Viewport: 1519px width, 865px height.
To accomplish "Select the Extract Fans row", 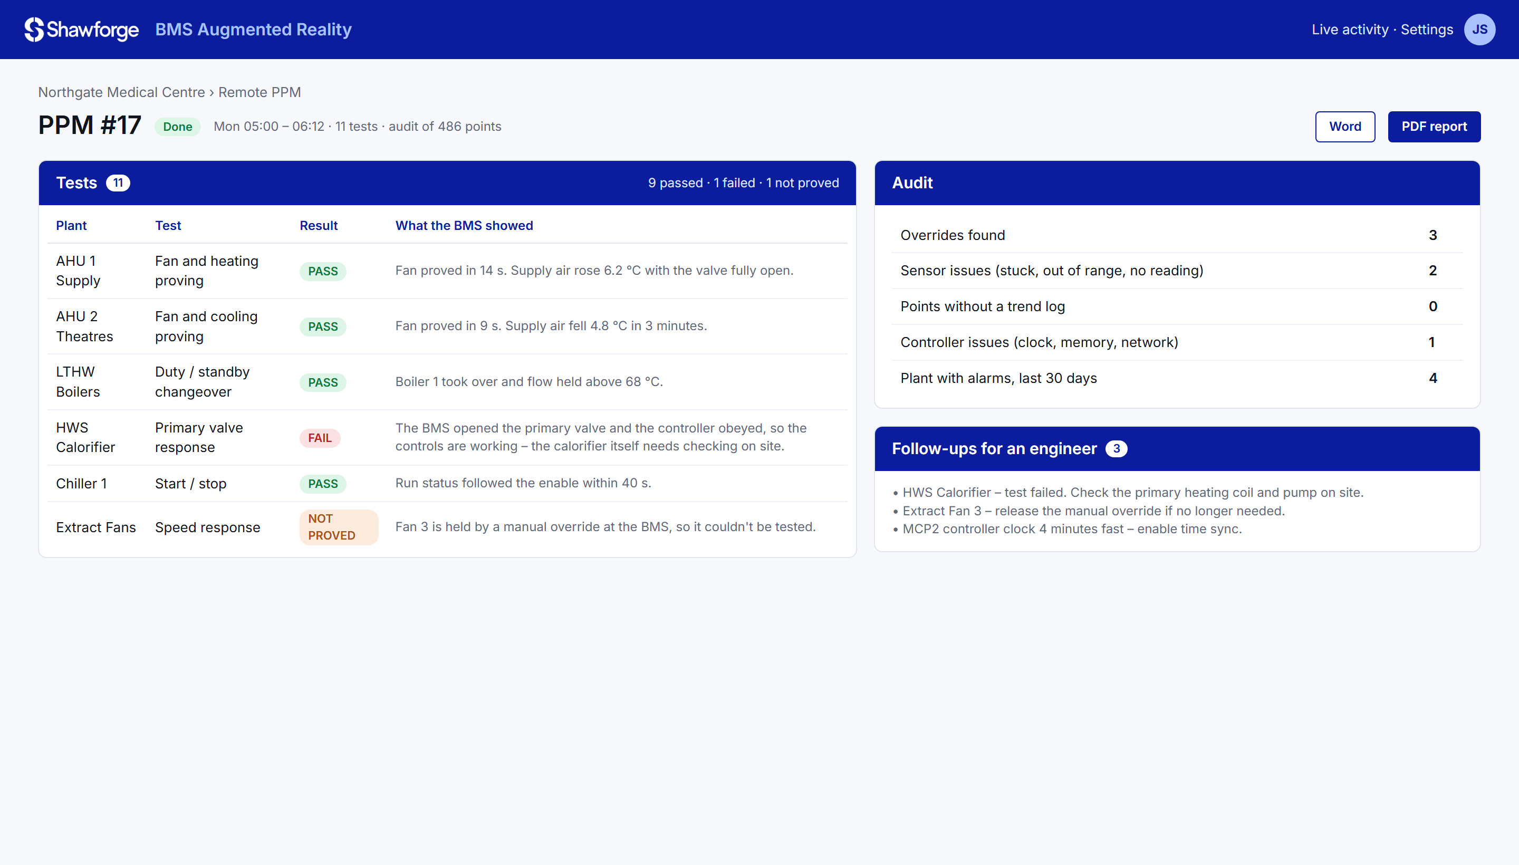I will 447,527.
